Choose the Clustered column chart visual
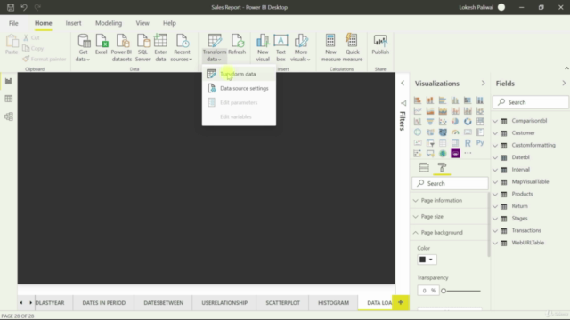This screenshot has width=570, height=320. 455,100
